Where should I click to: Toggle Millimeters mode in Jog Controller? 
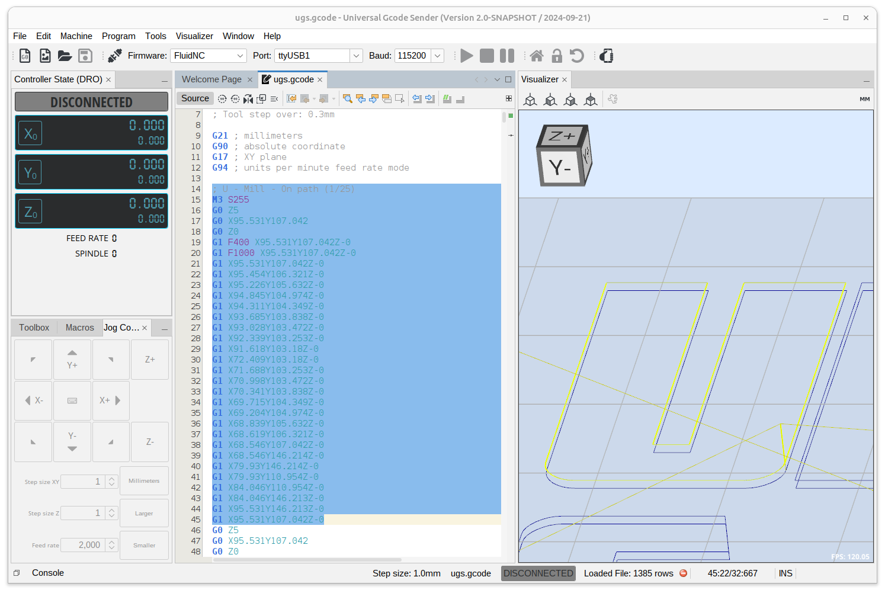(x=144, y=480)
